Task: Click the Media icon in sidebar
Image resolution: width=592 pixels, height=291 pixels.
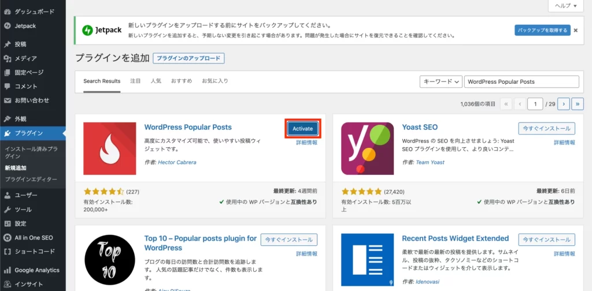Action: 8,58
